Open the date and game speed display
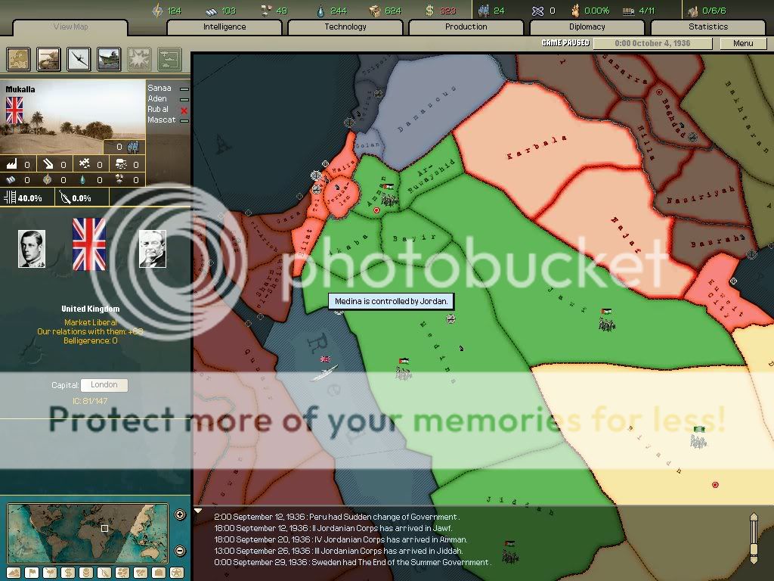 coord(641,43)
